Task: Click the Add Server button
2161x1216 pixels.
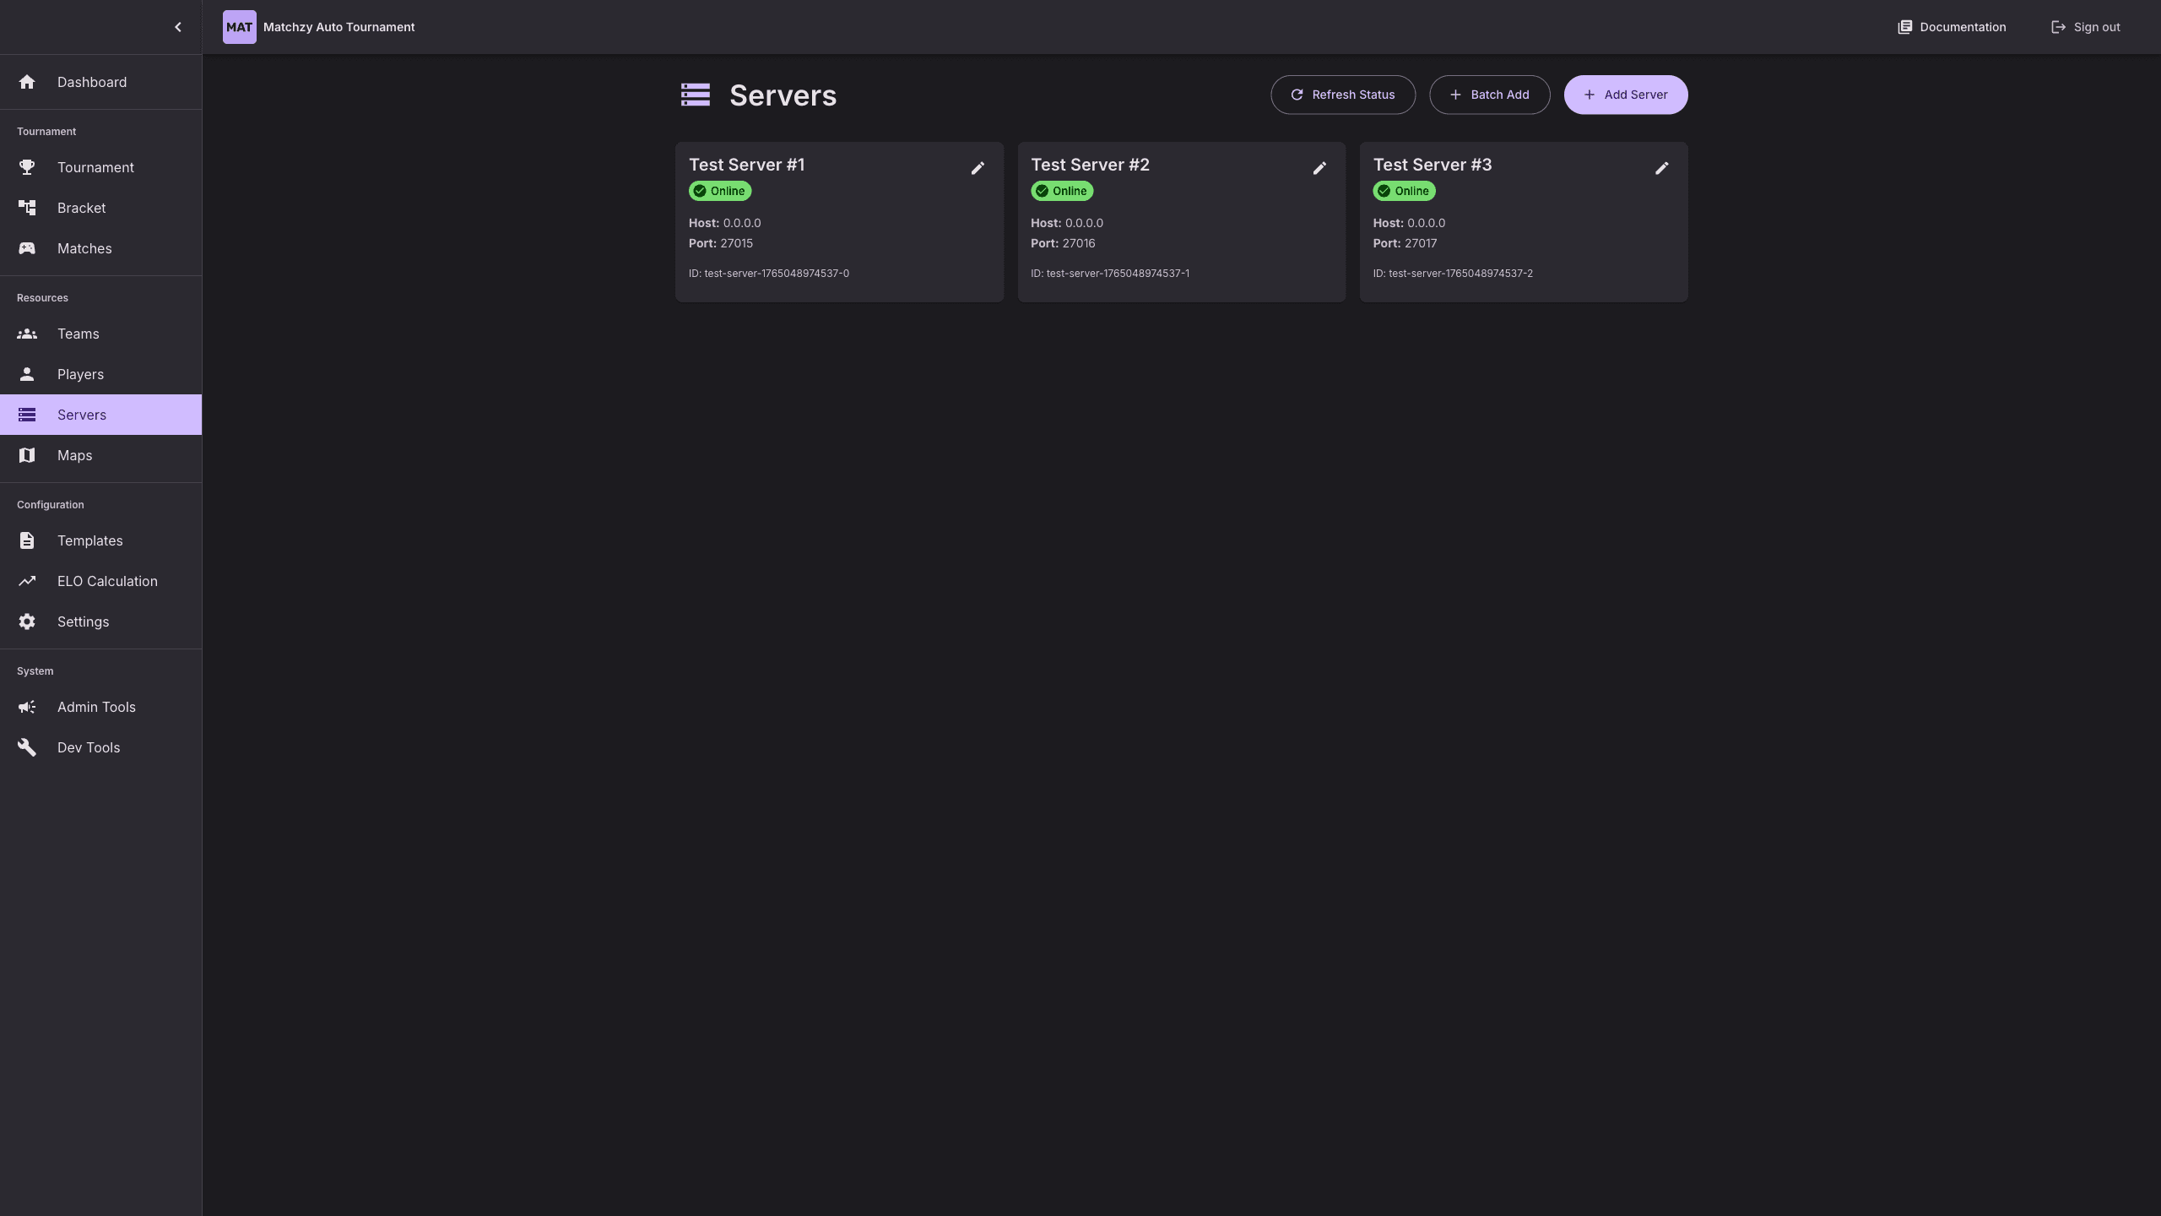Action: 1625,95
